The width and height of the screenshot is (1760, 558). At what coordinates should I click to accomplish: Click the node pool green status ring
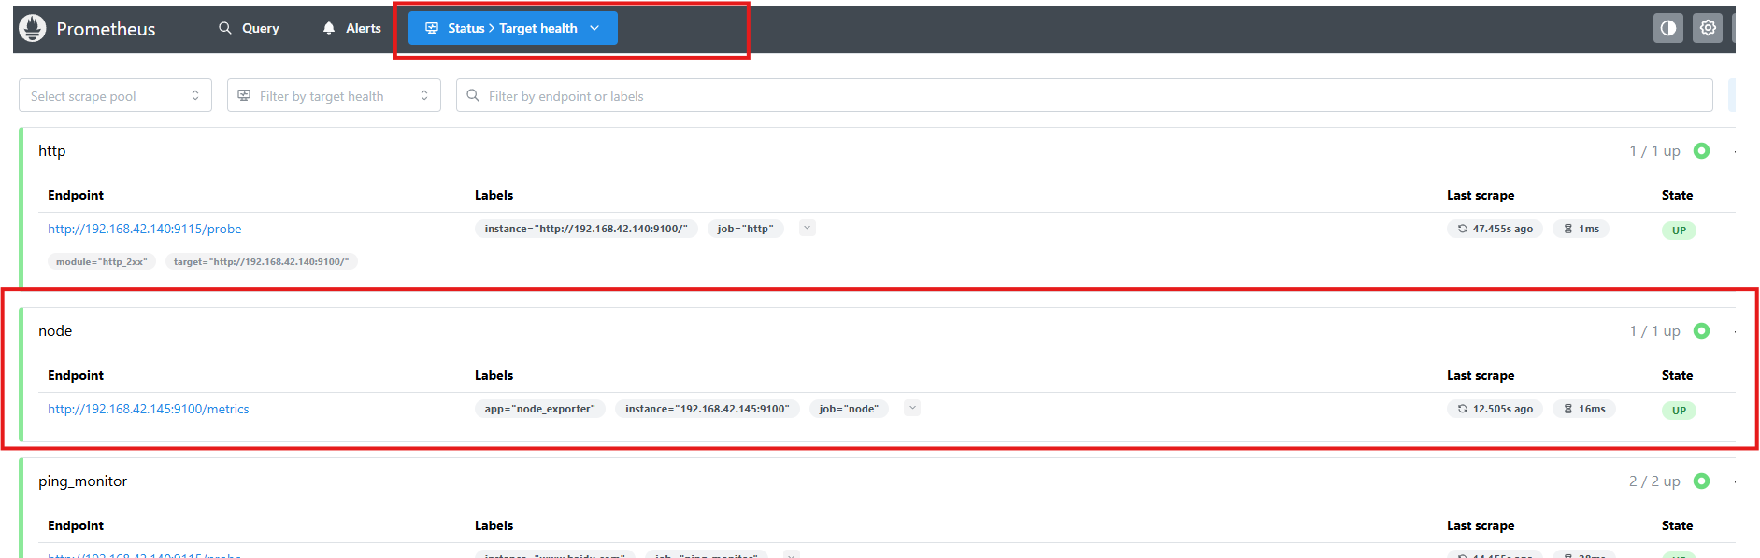click(1701, 330)
